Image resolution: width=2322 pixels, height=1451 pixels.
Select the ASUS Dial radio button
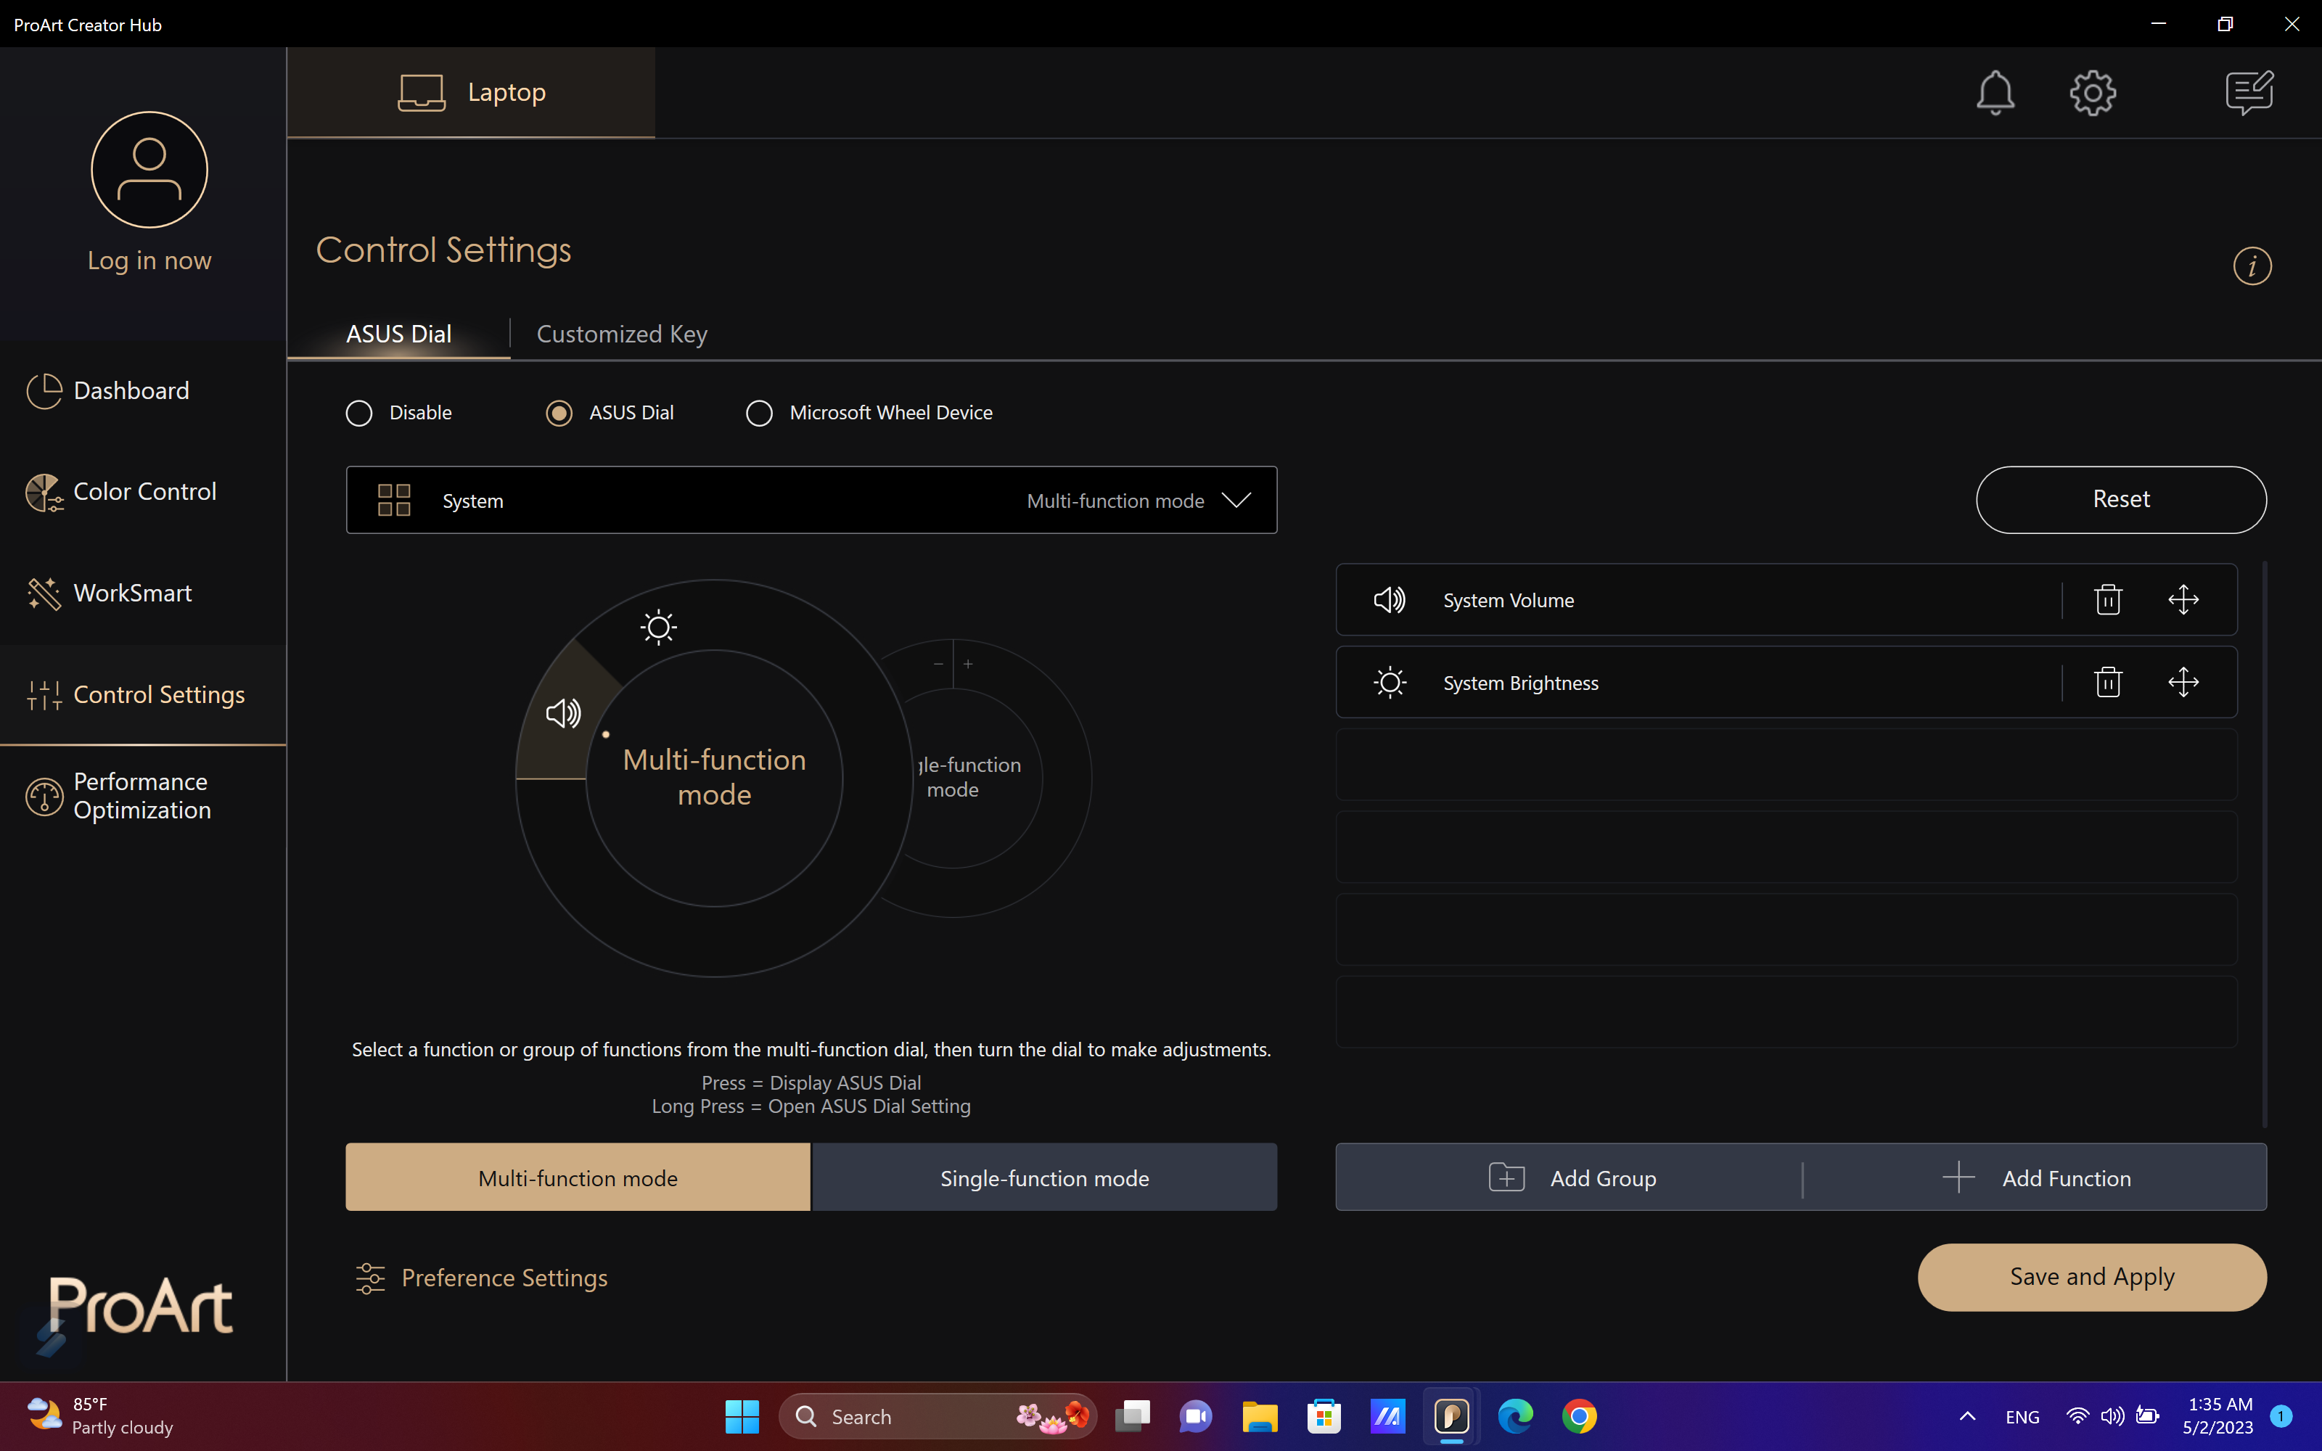(559, 413)
